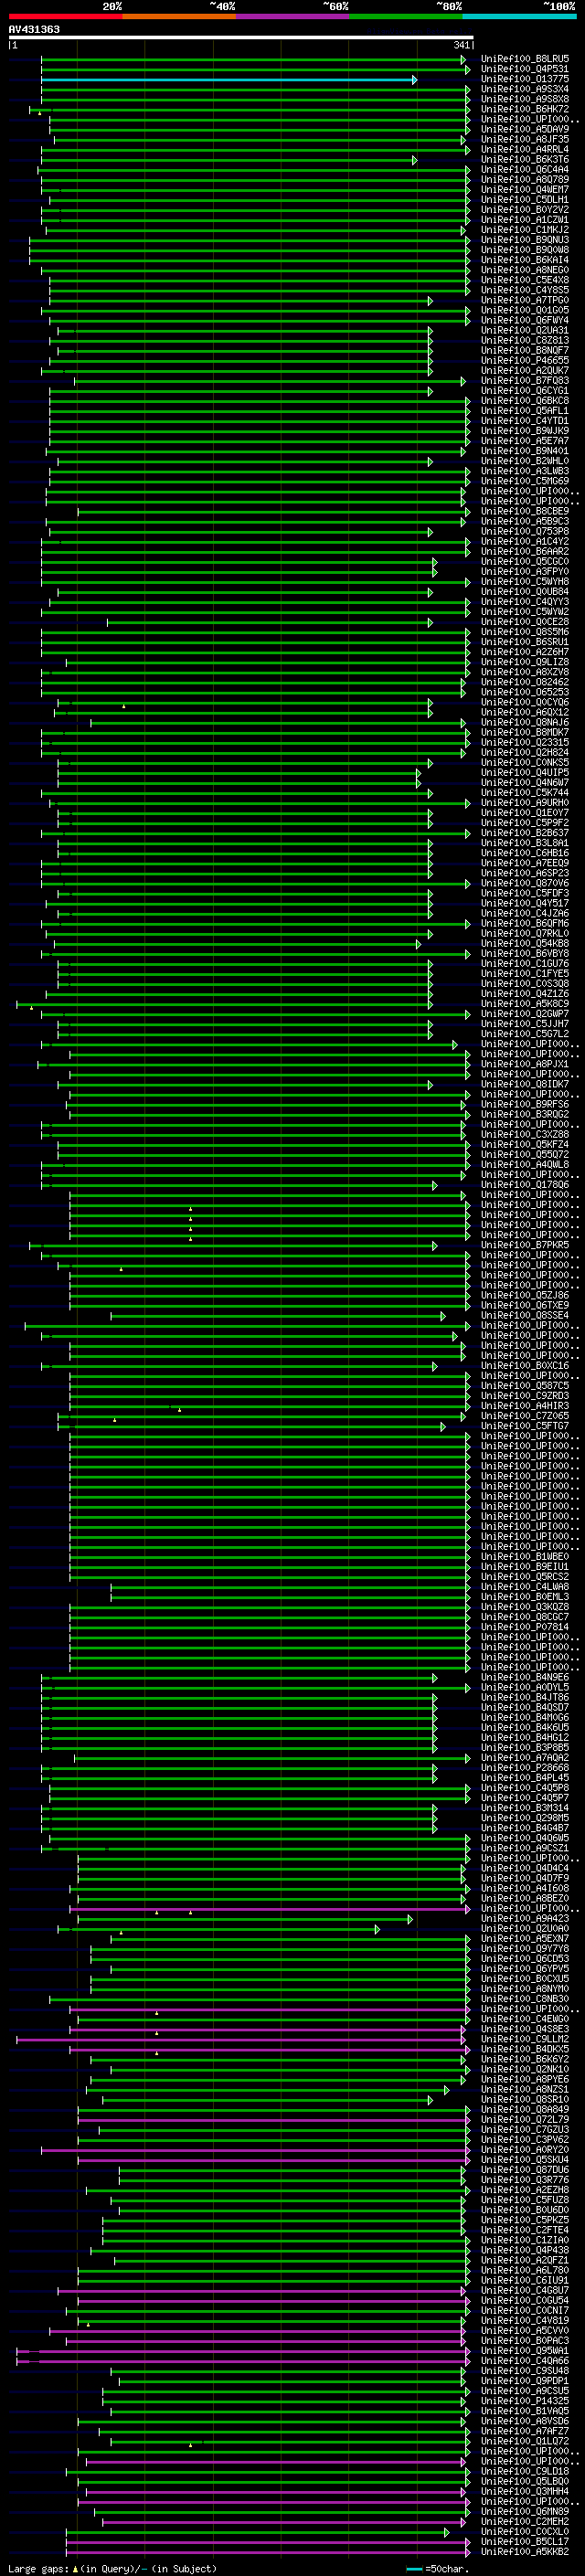Click hit label UniRef100_B4DKX5

point(524,2049)
